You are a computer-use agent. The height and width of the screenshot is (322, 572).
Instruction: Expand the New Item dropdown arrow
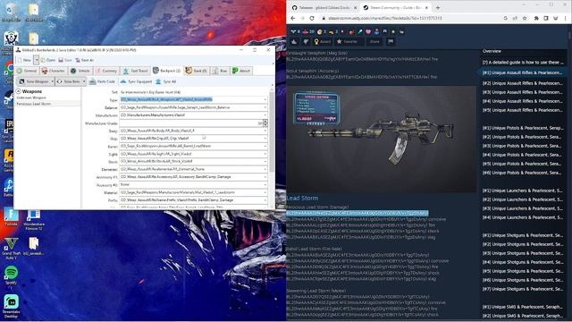84,81
